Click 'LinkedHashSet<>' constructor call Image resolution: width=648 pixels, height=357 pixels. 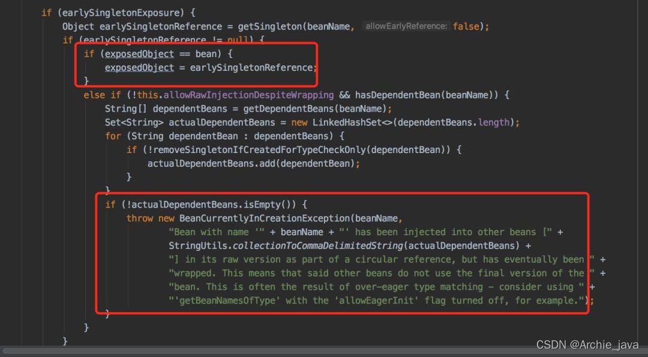353,122
